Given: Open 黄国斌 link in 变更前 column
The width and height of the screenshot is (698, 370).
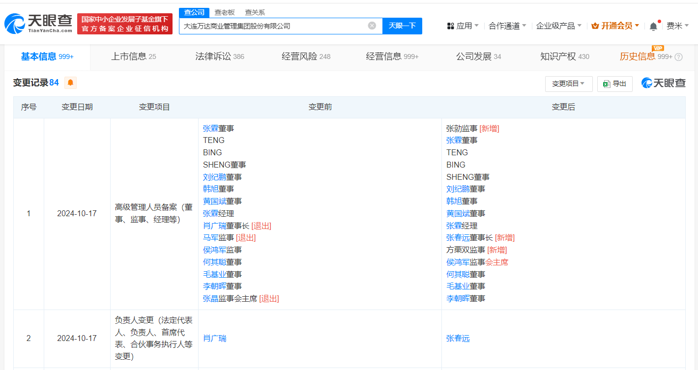Looking at the screenshot, I should click(x=214, y=201).
